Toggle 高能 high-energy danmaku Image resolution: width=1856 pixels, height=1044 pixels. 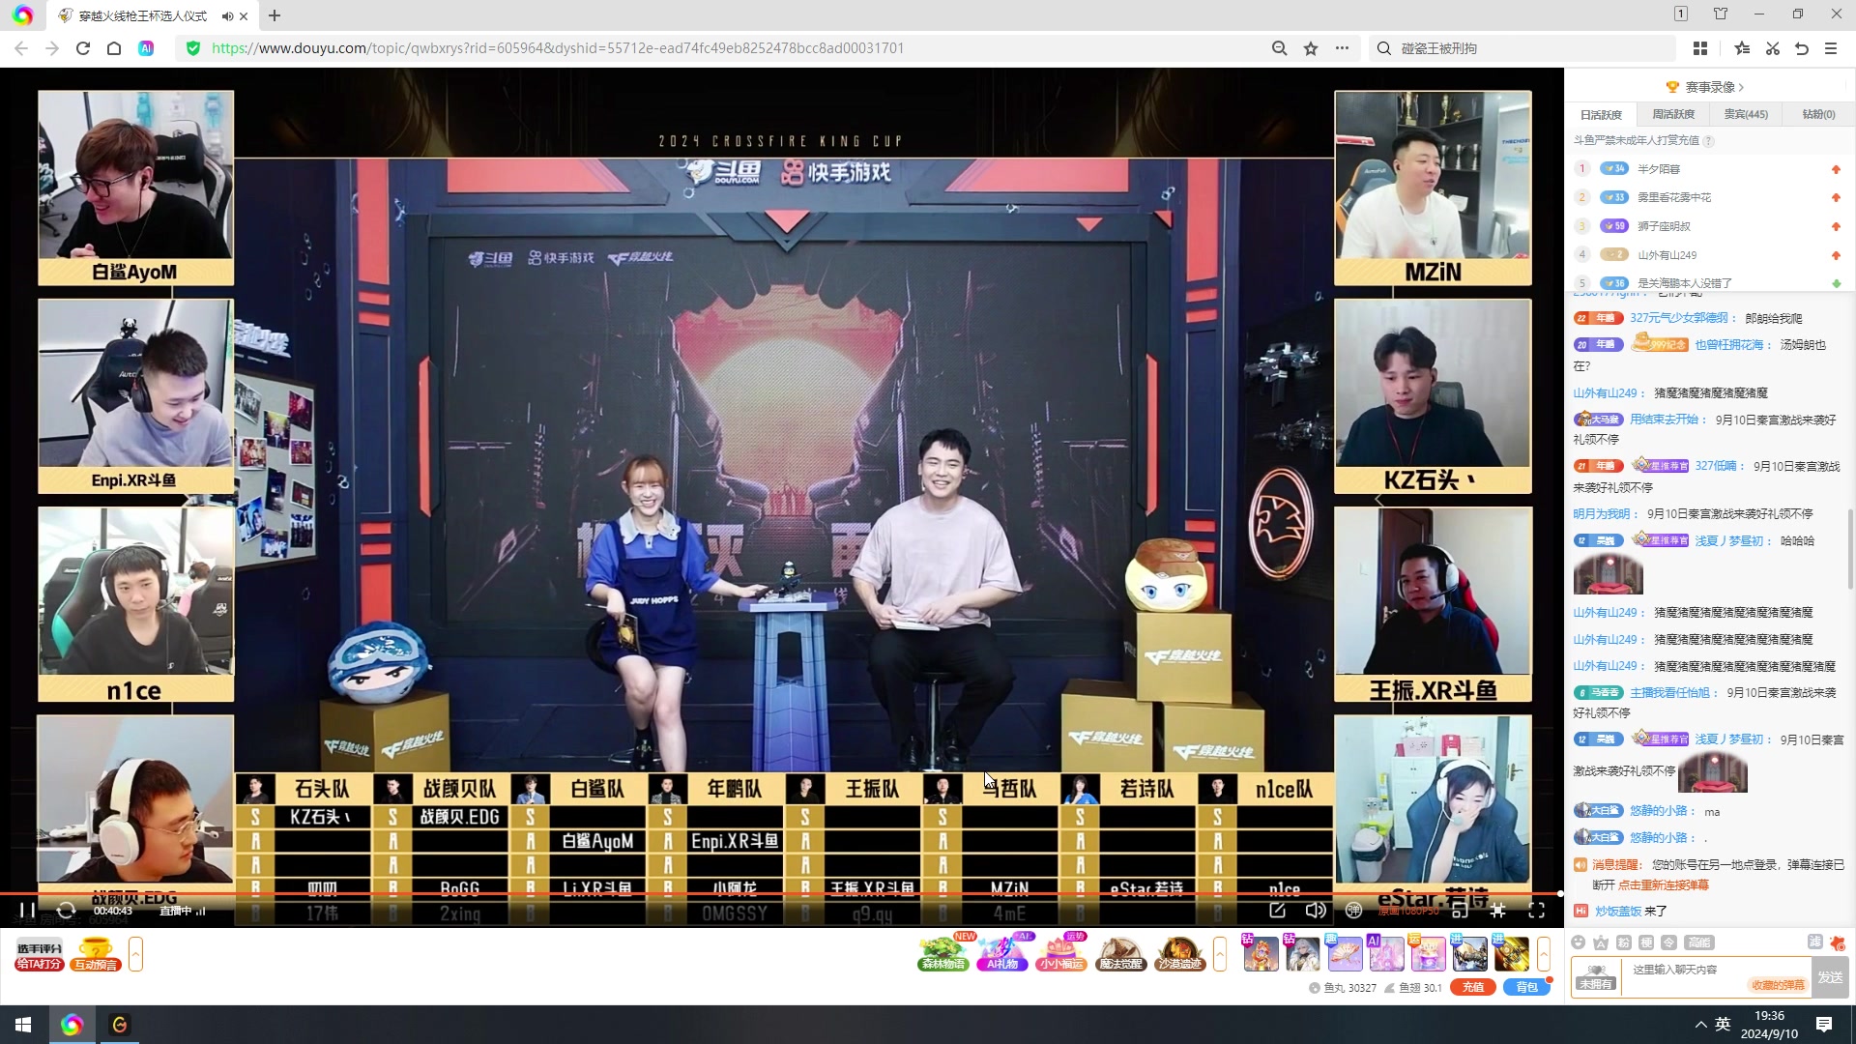pyautogui.click(x=1699, y=942)
